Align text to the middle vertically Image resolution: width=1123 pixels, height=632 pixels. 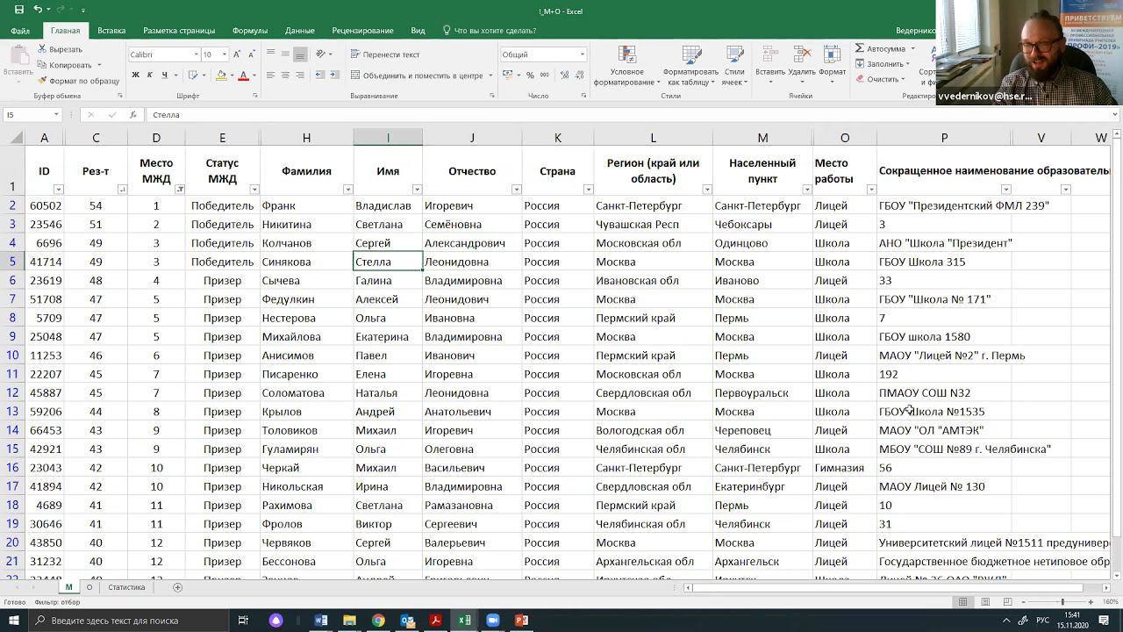coord(285,54)
